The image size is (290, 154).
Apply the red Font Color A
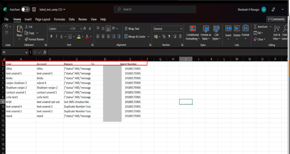click(x=87, y=36)
